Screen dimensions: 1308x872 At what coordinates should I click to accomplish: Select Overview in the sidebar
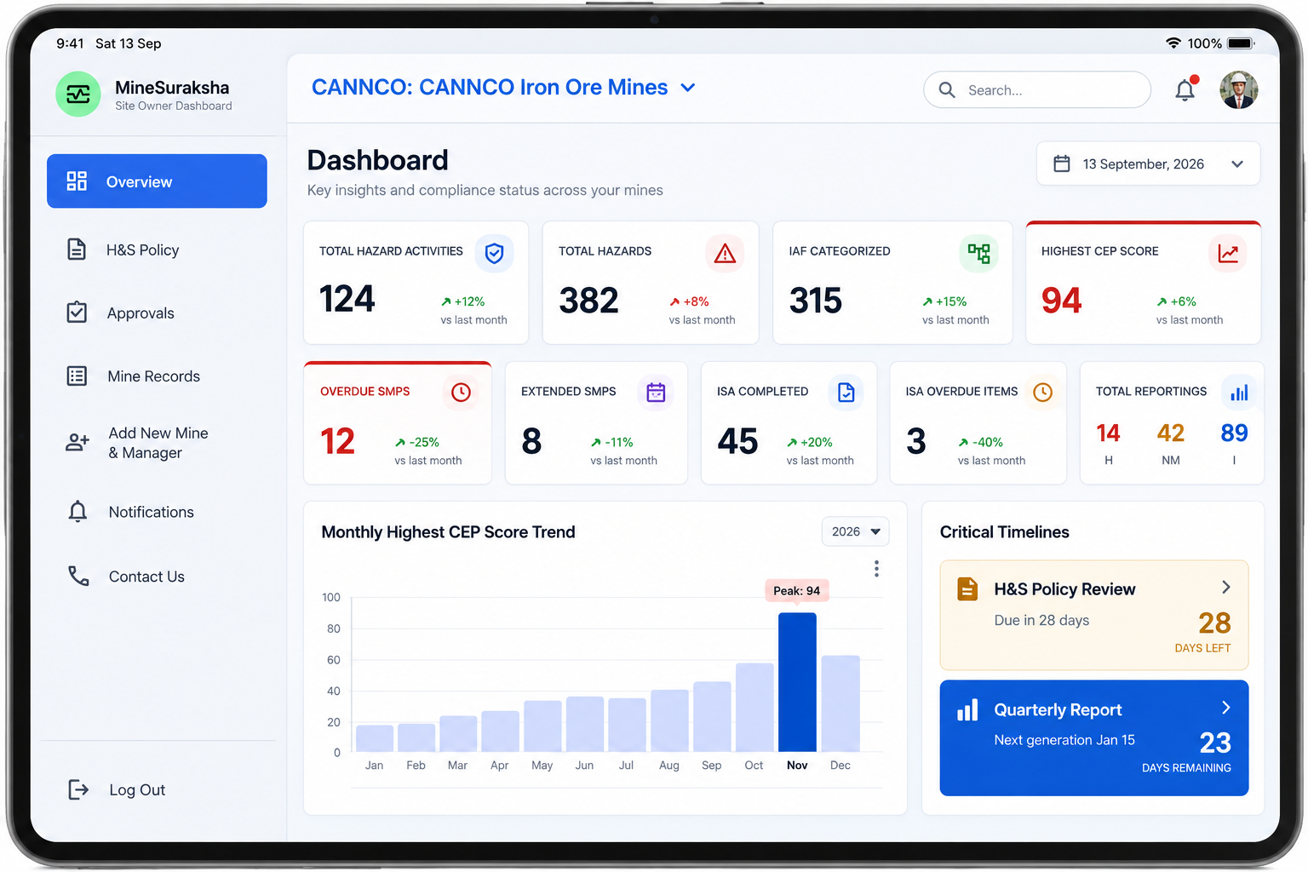point(157,181)
